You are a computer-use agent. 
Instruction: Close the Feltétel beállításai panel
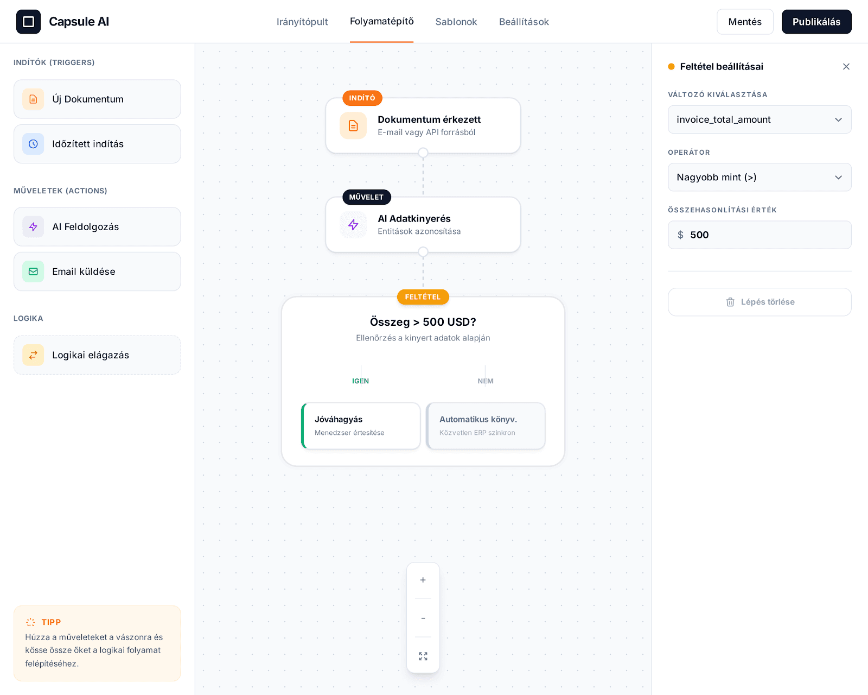[846, 67]
